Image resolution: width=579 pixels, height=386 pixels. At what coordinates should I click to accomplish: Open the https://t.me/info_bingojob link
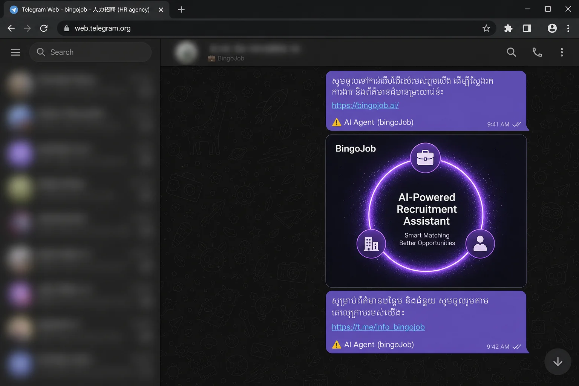coord(378,327)
